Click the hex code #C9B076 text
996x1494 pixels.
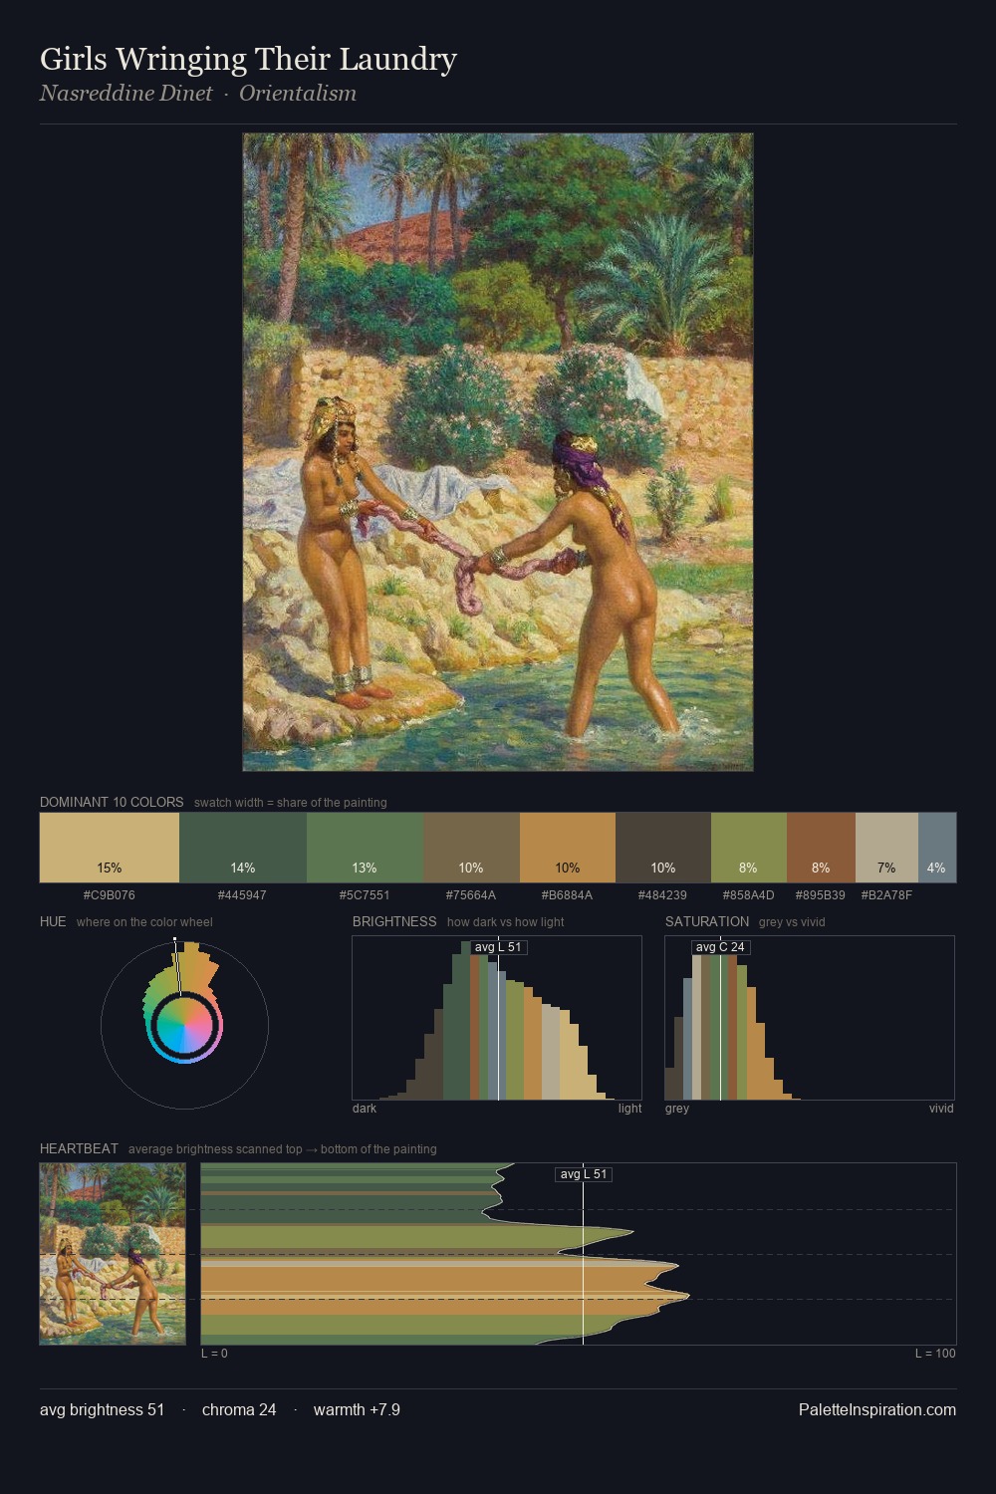pyautogui.click(x=110, y=894)
